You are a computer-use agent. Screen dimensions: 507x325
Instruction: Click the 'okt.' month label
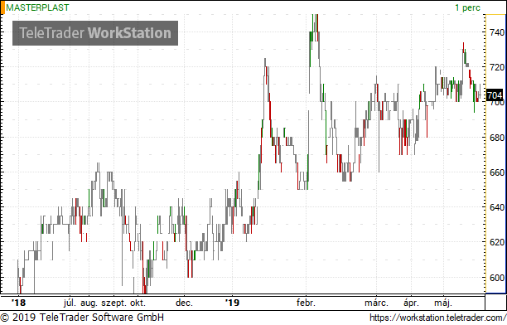coord(138,303)
